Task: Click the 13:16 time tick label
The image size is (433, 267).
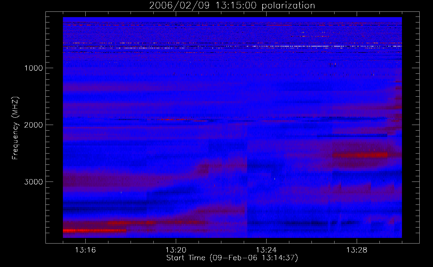Action: click(x=85, y=250)
